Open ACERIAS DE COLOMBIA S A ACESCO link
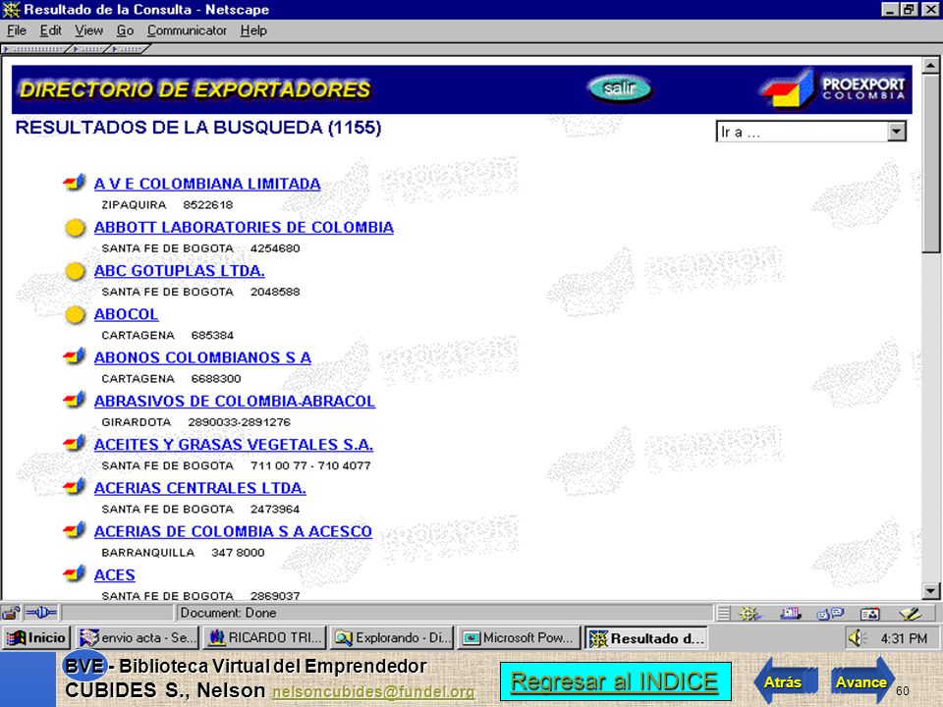 [233, 531]
